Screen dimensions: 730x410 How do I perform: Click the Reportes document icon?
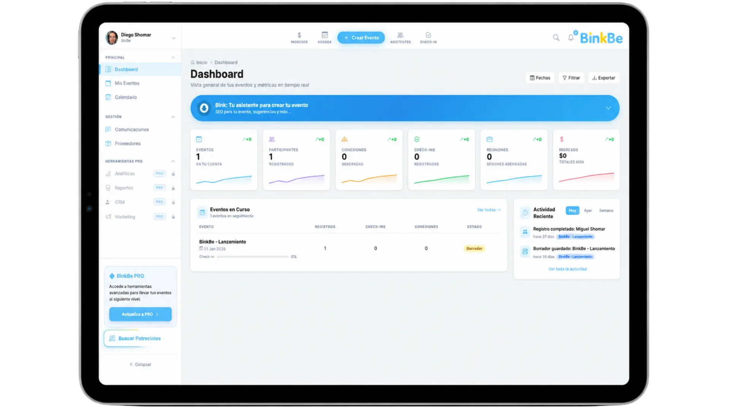tap(108, 188)
